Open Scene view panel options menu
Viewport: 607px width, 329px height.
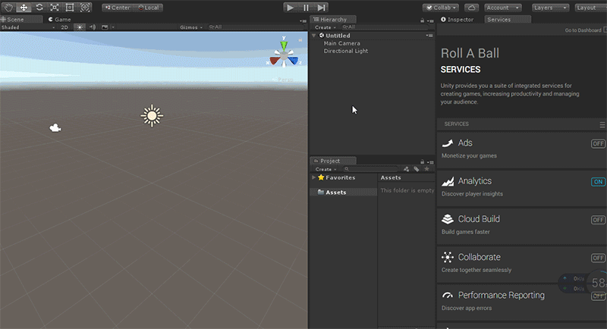(303, 20)
